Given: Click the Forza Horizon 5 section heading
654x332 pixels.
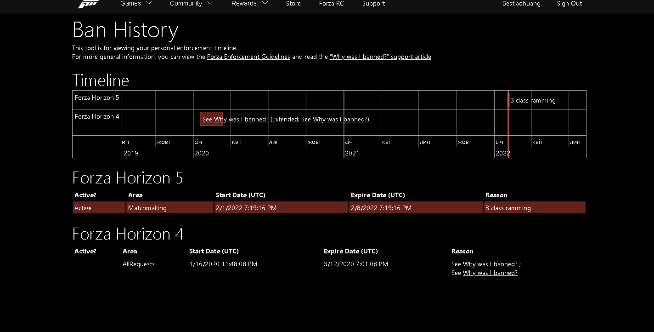Looking at the screenshot, I should click(x=128, y=178).
